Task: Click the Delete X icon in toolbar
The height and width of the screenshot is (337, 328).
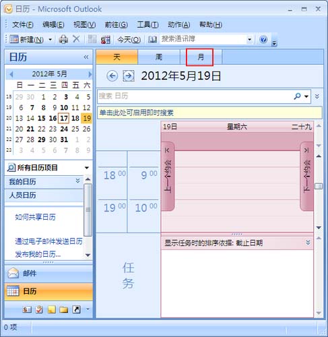Action: (76, 39)
